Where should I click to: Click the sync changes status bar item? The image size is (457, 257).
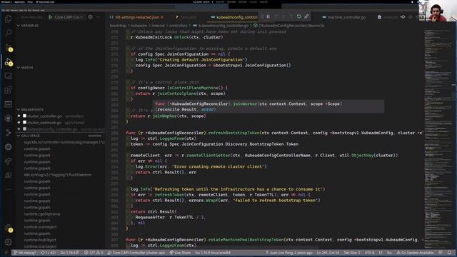(48, 253)
